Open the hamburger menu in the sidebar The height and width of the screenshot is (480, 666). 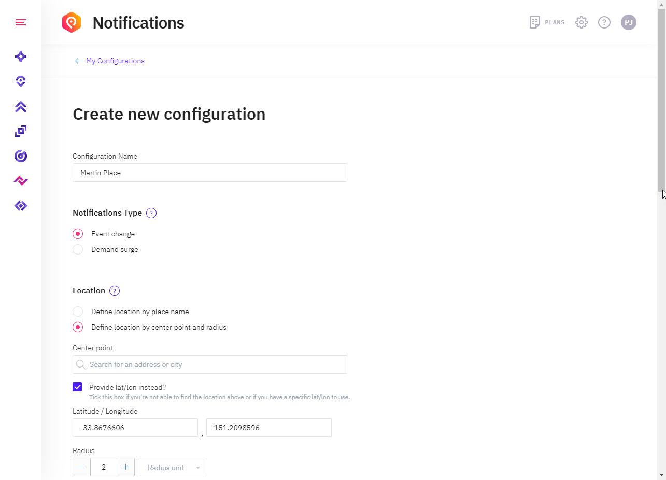[21, 22]
